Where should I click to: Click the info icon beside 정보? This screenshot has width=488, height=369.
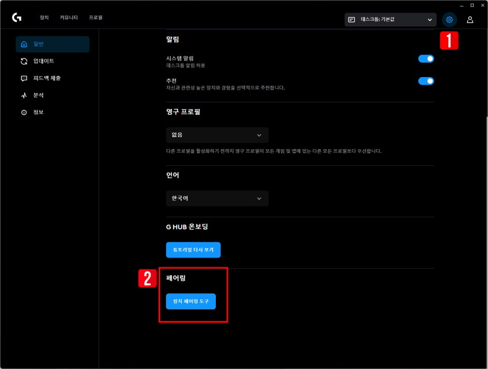[24, 112]
